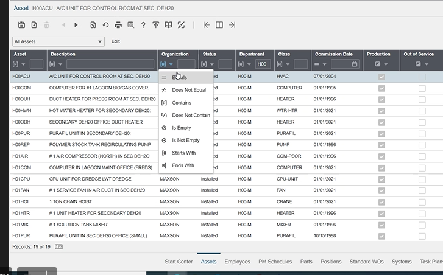Click the Edit link beside All Assets
This screenshot has width=443, height=275.
115,41
